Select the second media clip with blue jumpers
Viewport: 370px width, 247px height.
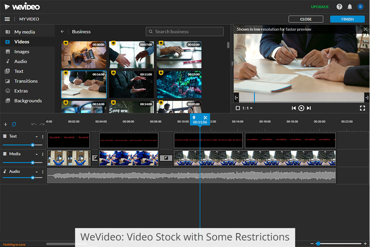click(129, 158)
